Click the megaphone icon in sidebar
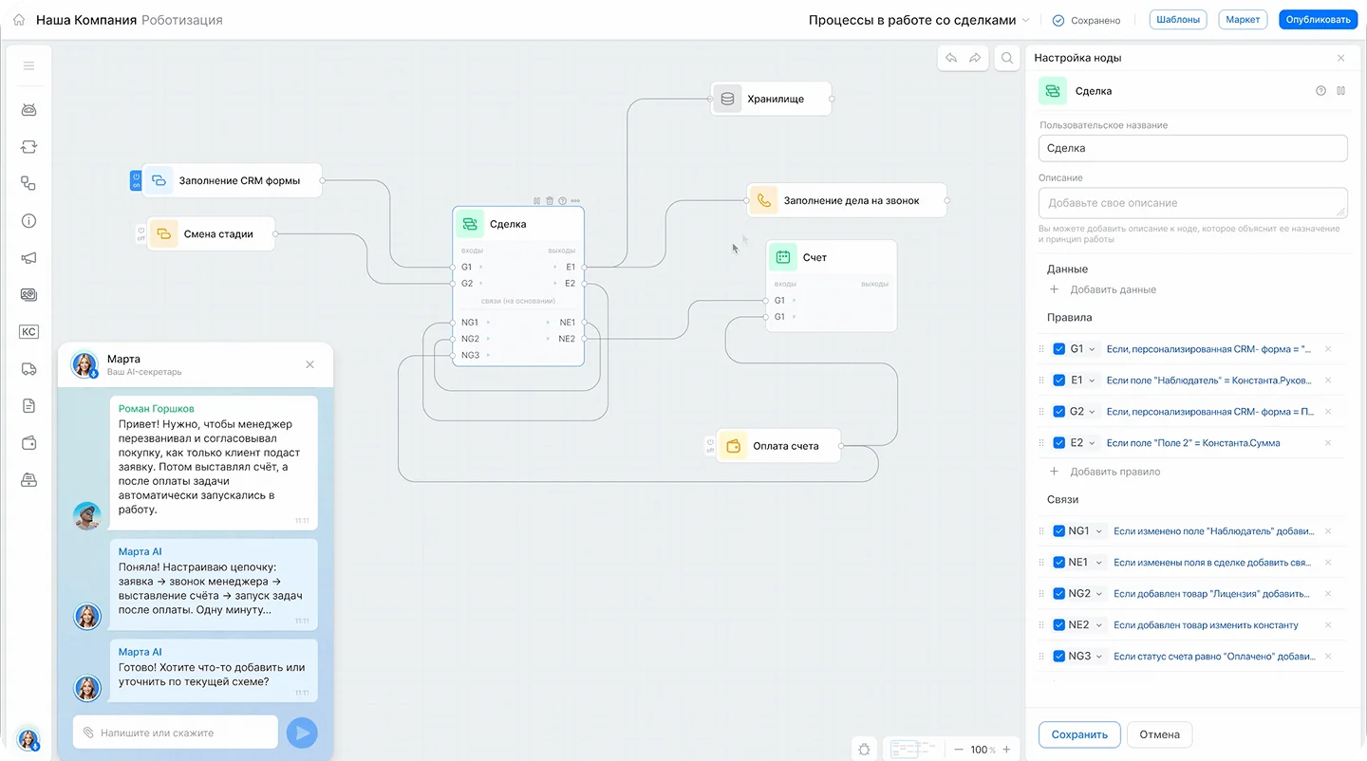 coord(28,258)
